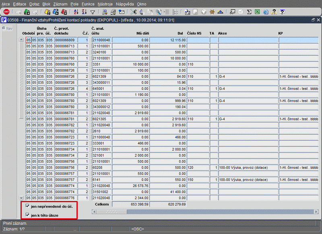Click the Nav panel button

pos(7,28)
